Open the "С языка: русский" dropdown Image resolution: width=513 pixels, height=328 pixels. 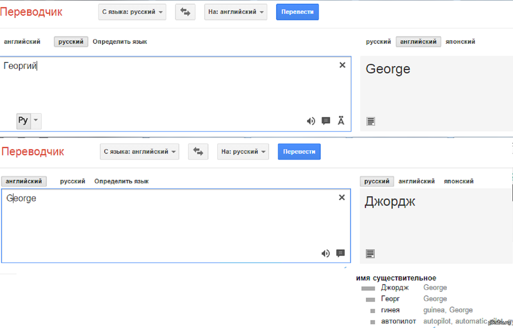[x=132, y=12]
